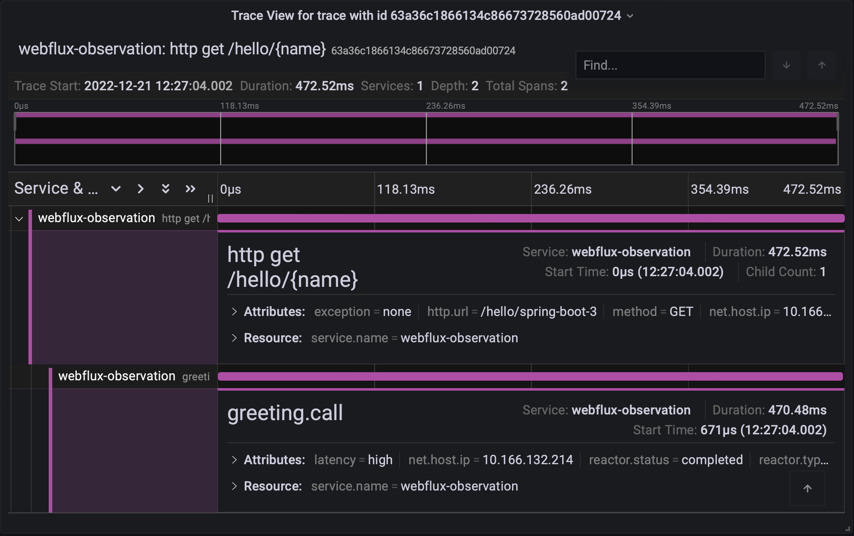Click inside the Find search field
This screenshot has width=854, height=536.
670,65
